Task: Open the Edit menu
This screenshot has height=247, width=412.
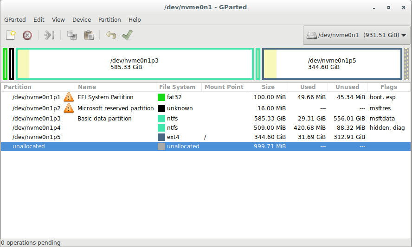Action: [39, 19]
